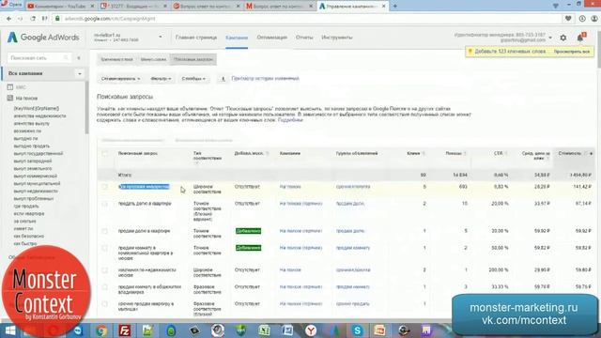
Task: Tick the select-all checkbox in table header
Action: 104,154
